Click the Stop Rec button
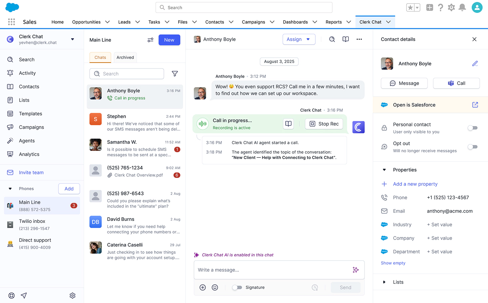488x303 pixels. coord(324,124)
